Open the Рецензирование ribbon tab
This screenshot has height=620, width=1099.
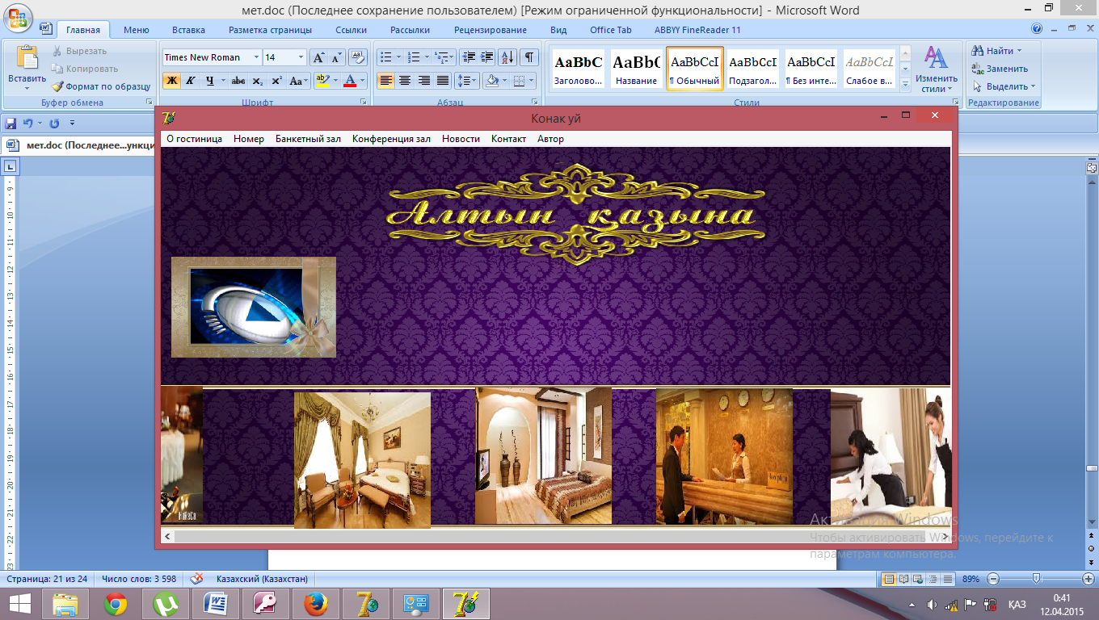click(x=491, y=30)
